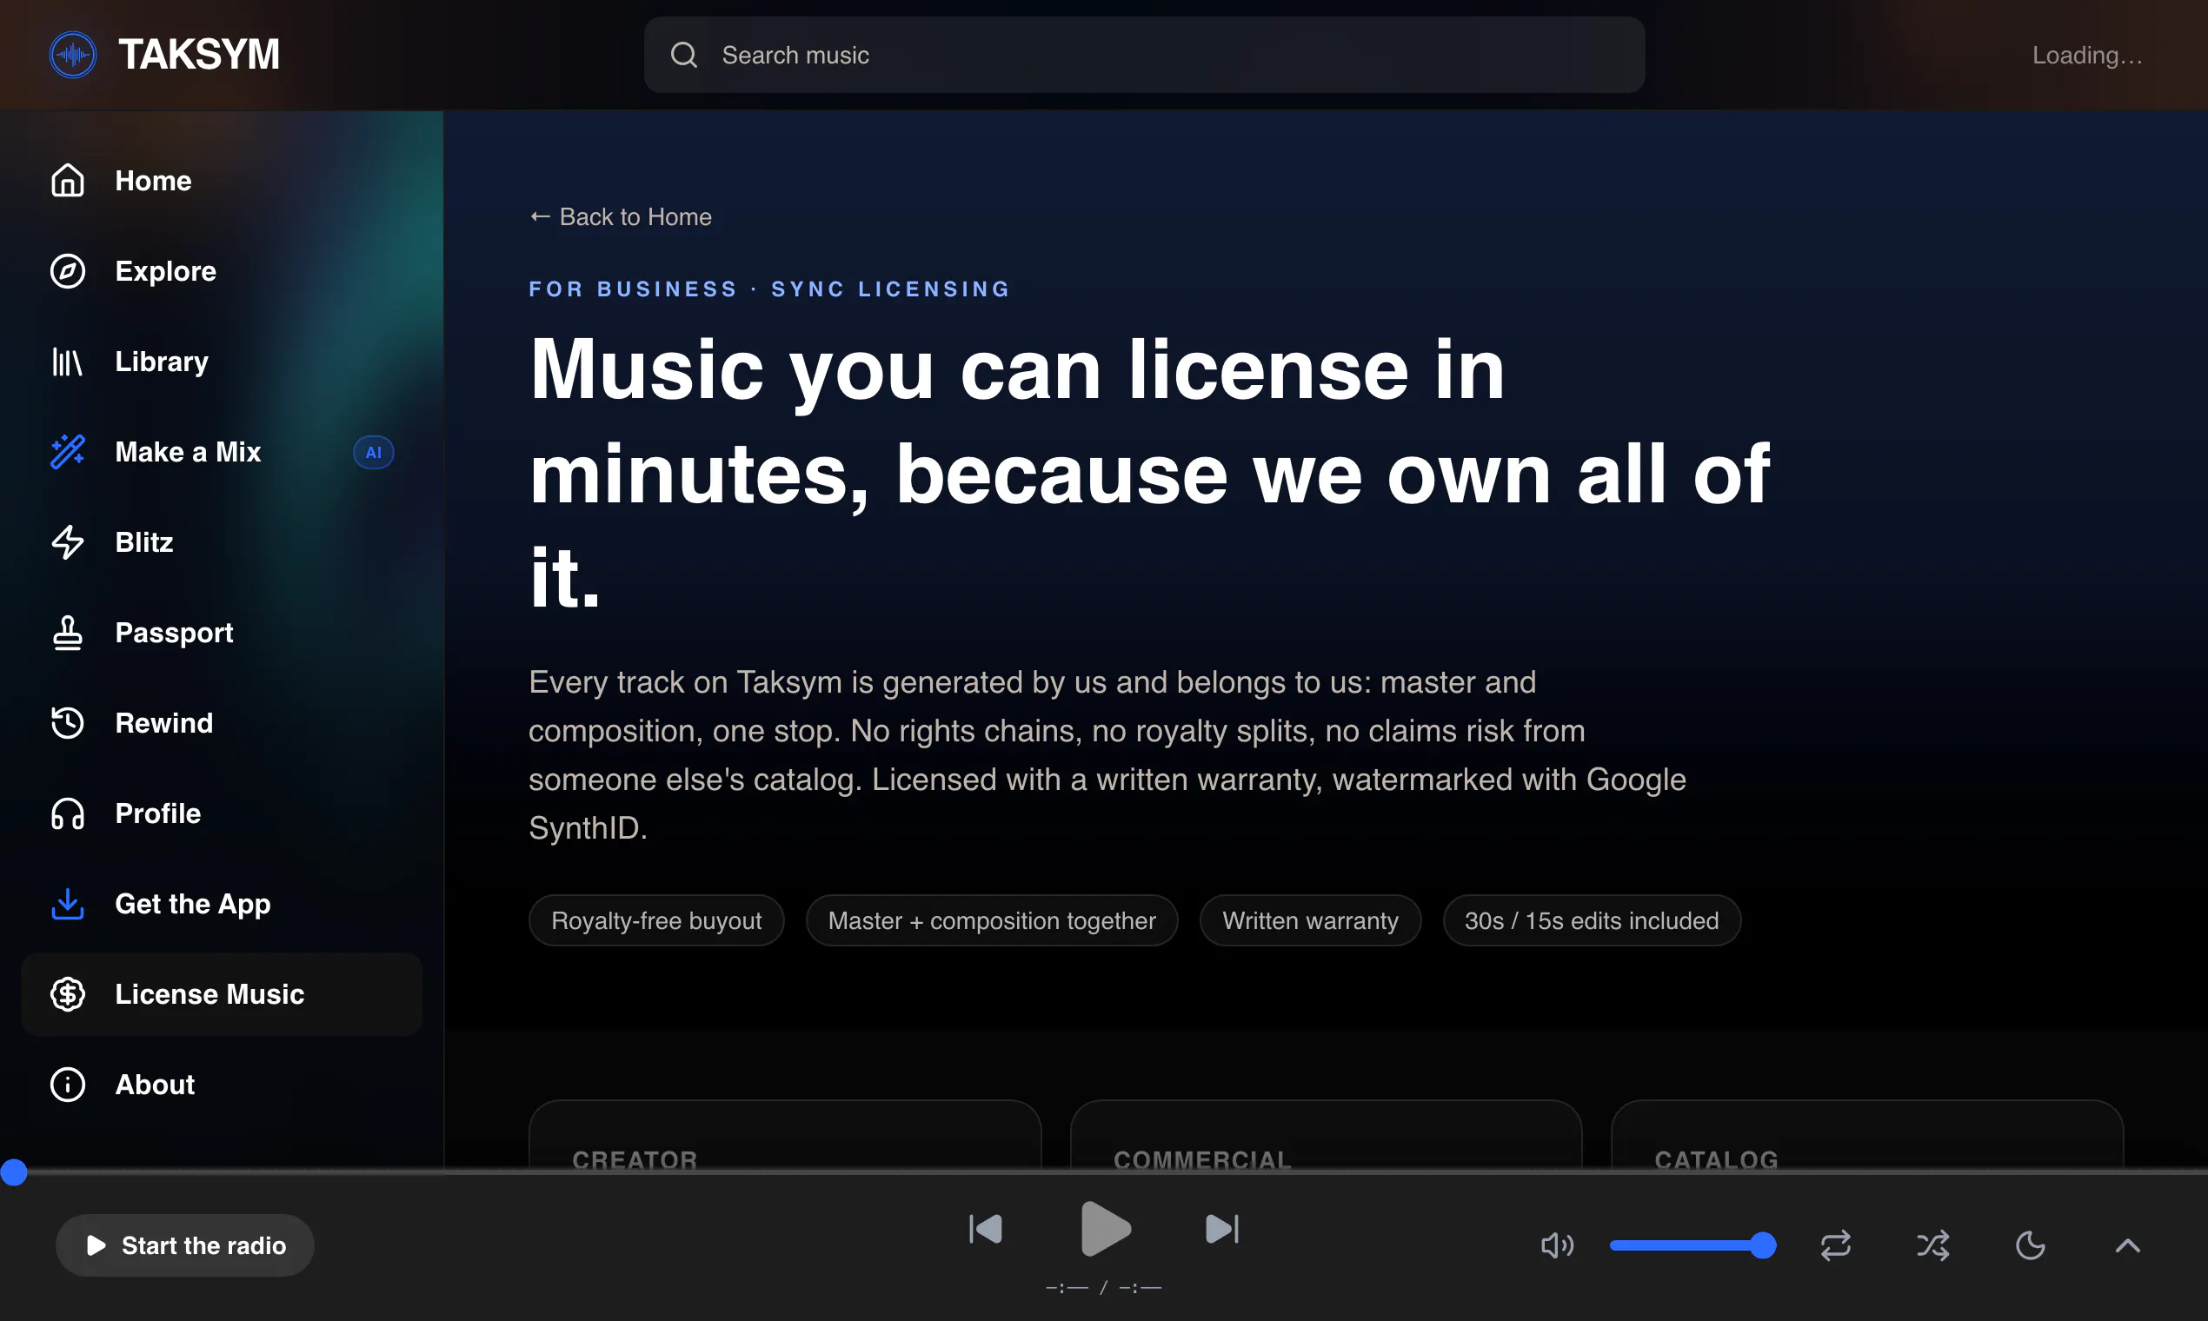2208x1321 pixels.
Task: Click the Passport stamp icon
Action: [x=68, y=633]
